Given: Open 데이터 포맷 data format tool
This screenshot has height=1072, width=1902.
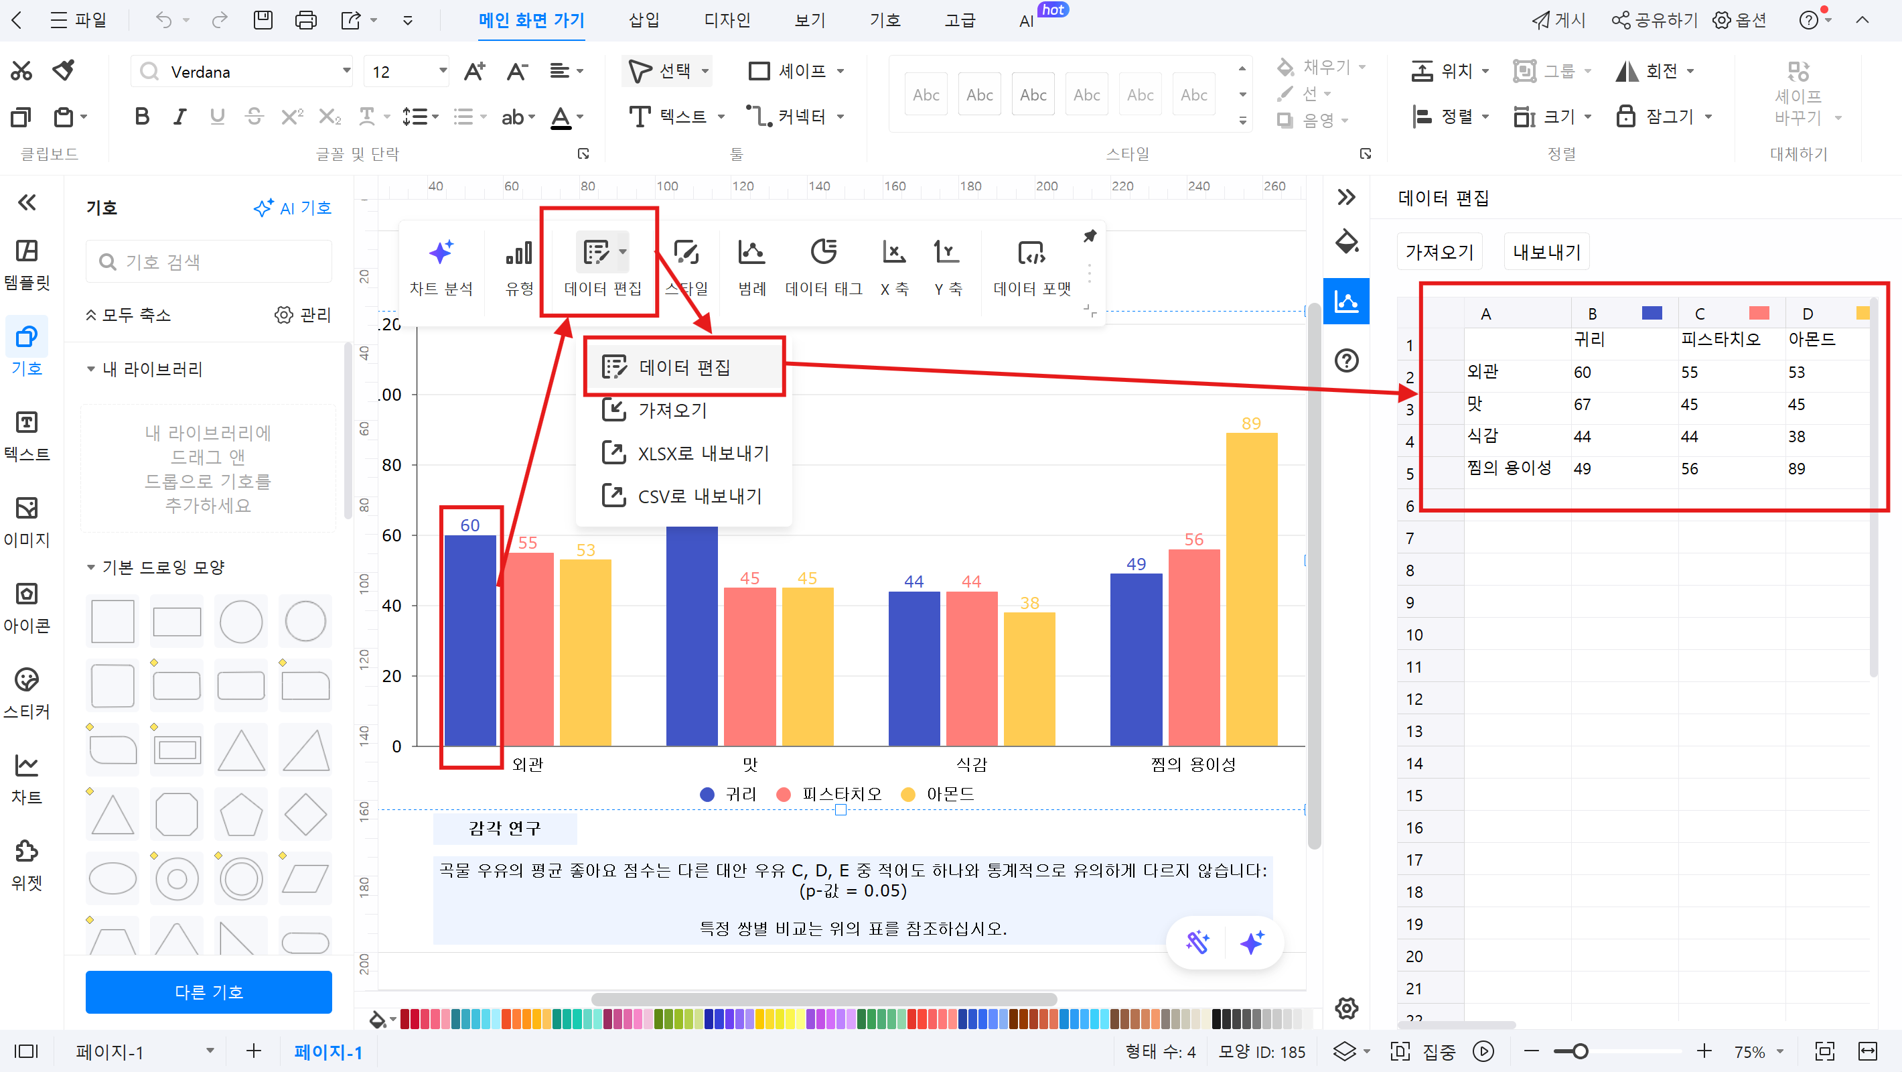Looking at the screenshot, I should tap(1031, 268).
